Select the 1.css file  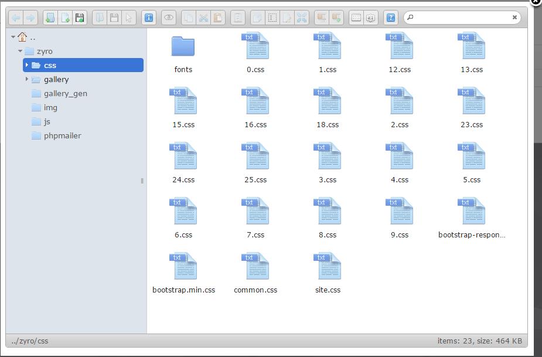(328, 53)
